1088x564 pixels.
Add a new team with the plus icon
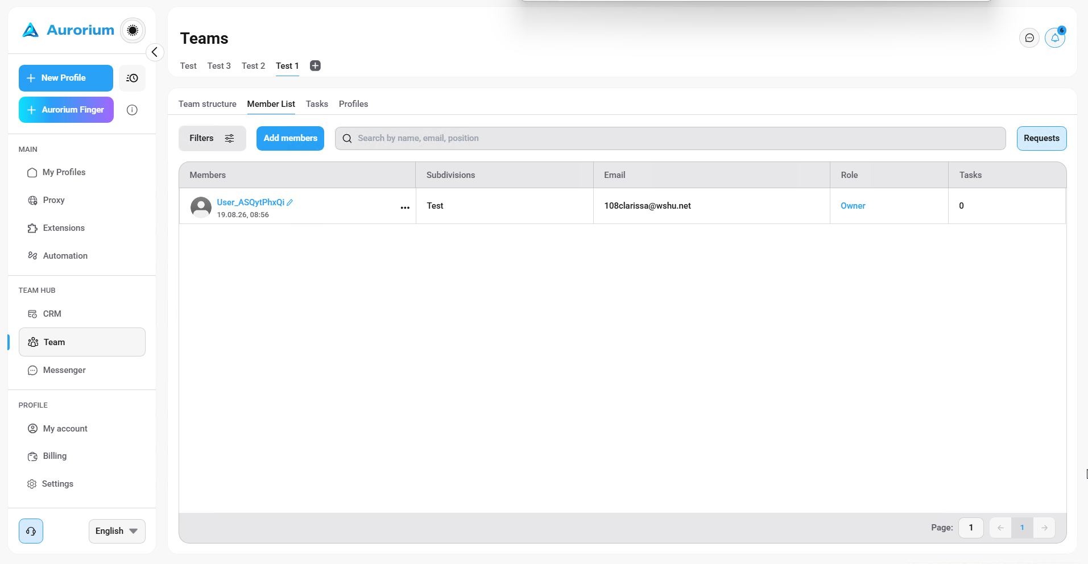[x=315, y=66]
